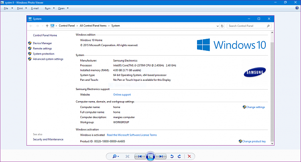Rotate the photo counterclockwise
This screenshot has height=162, width=301.
click(172, 156)
